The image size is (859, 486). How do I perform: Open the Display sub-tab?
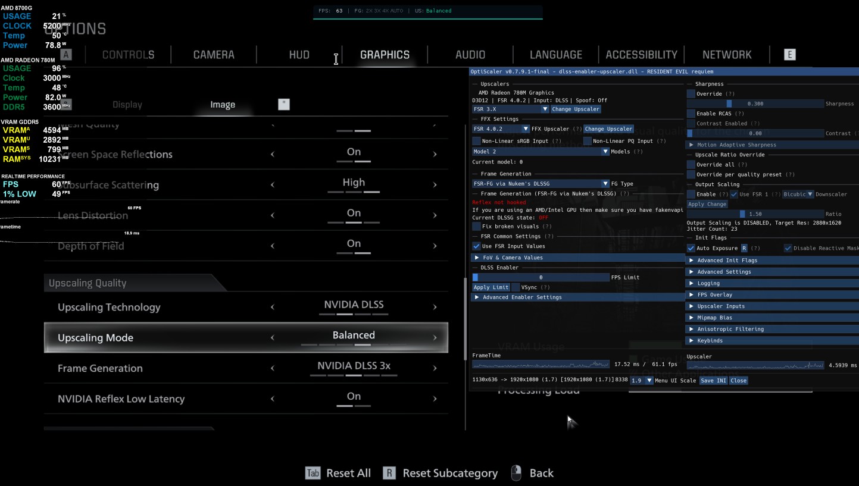pos(127,105)
